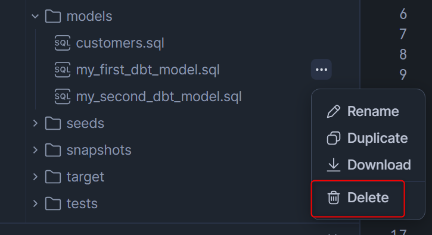Click line number 7 in the editor gutter

[403, 34]
